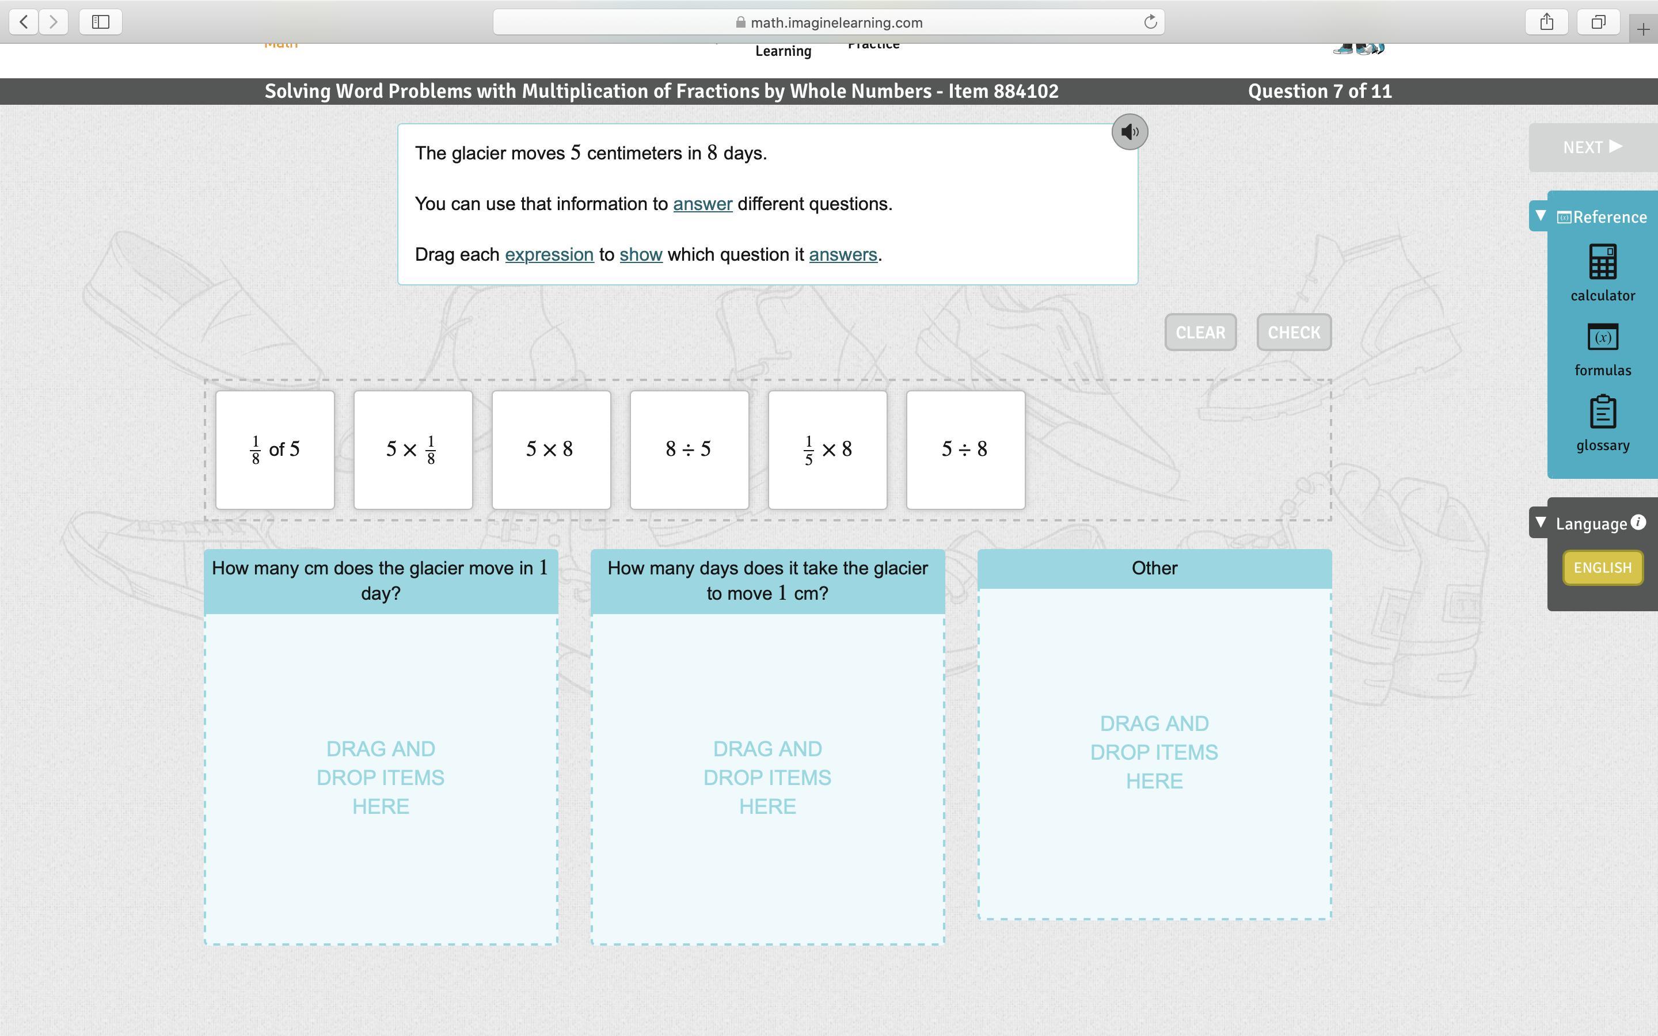Open Safari share menu
Viewport: 1658px width, 1036px height.
click(x=1546, y=22)
